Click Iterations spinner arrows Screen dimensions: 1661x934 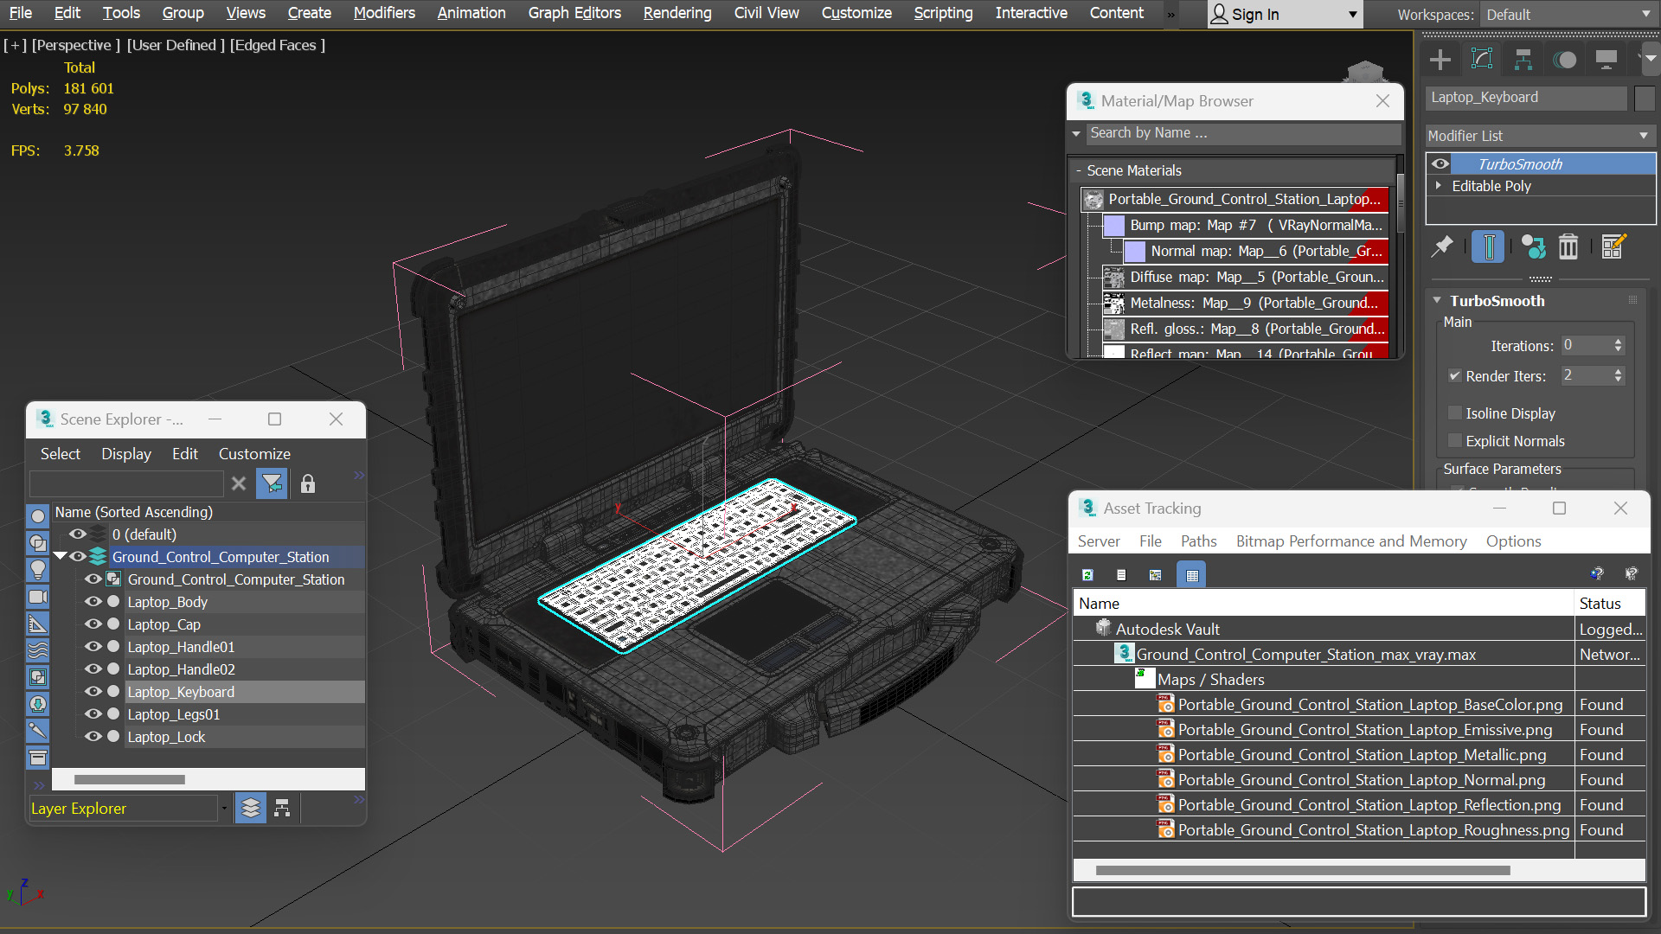click(1619, 346)
